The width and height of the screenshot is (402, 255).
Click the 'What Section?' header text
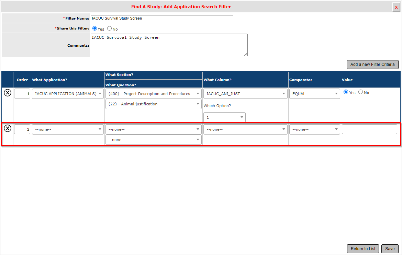click(119, 74)
